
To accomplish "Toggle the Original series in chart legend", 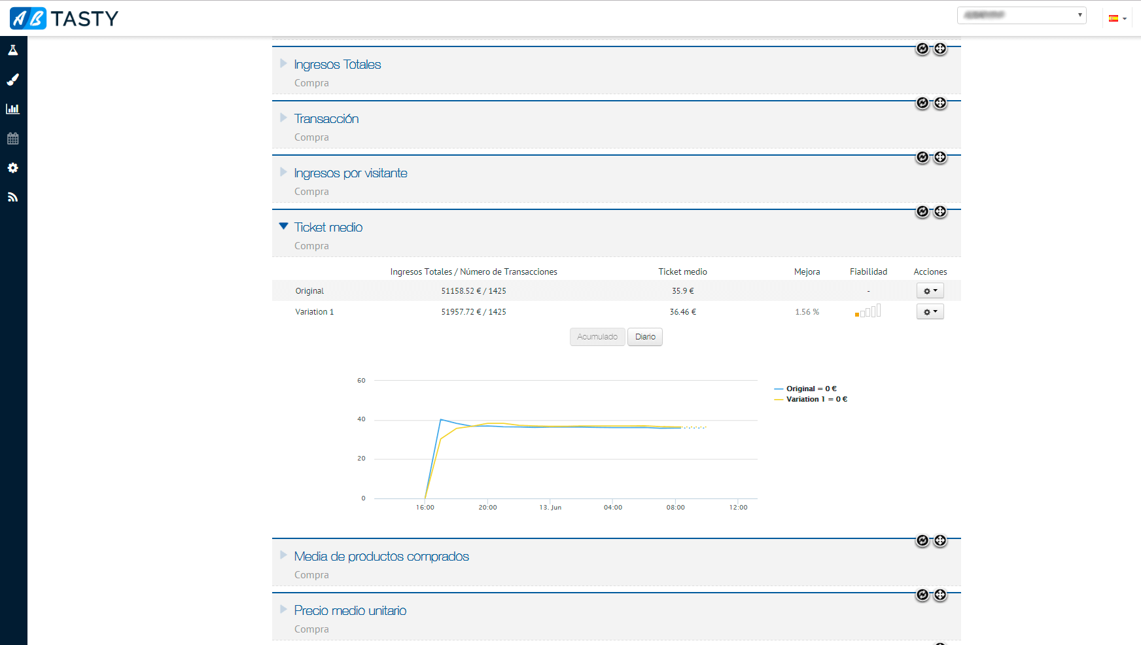I will pyautogui.click(x=805, y=389).
